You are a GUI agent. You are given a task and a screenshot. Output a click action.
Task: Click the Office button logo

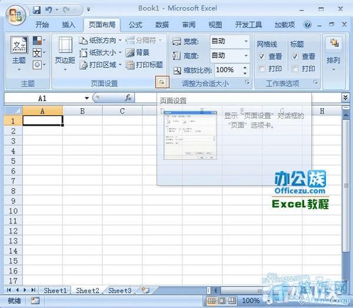coord(15,15)
